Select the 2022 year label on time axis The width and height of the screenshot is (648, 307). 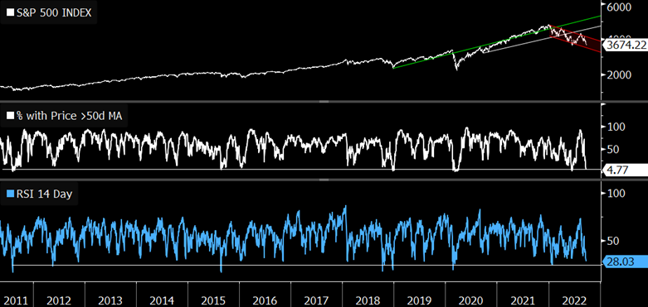pos(573,300)
